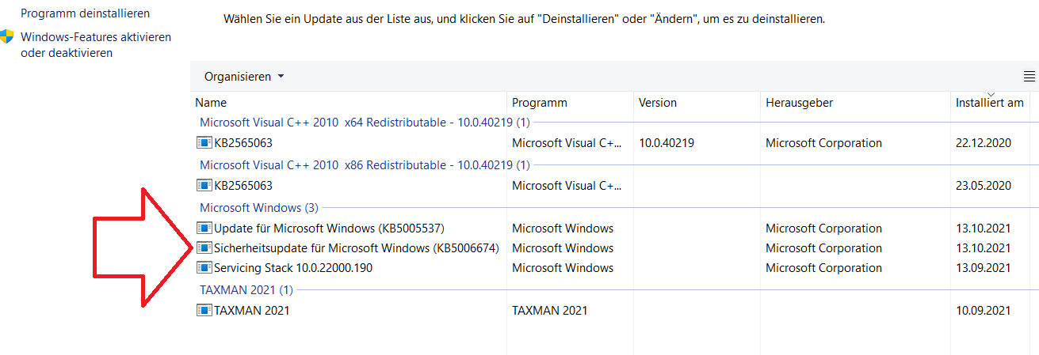This screenshot has height=355, width=1039.
Task: Click the Windows-Features shield icon
Action: (x=7, y=36)
